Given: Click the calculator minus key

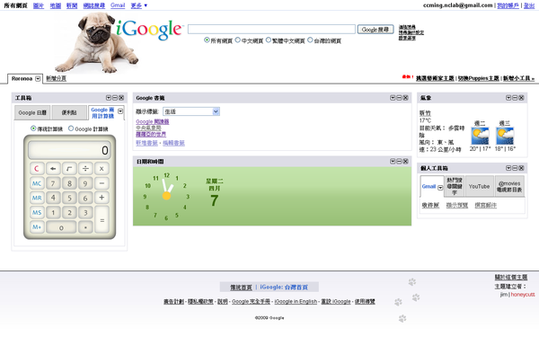Looking at the screenshot, I should (102, 183).
